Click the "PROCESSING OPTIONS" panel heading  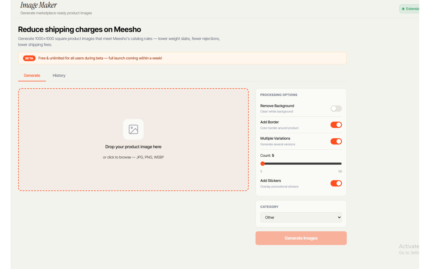pos(279,95)
